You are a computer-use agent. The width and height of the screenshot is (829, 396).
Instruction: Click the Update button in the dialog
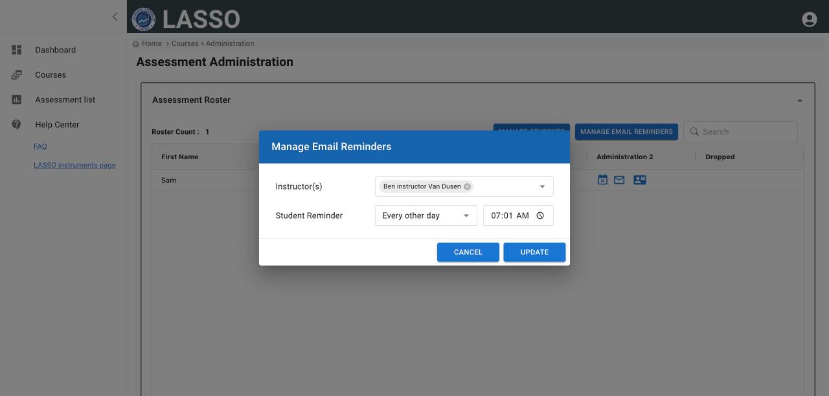pos(534,252)
